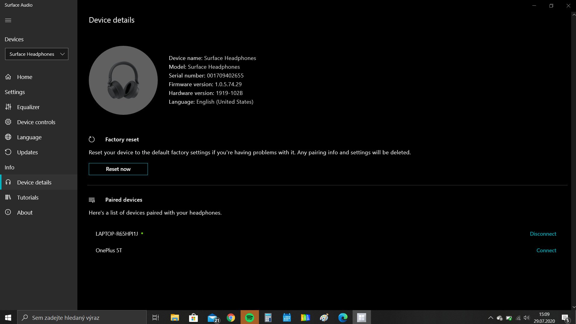
Task: Select Device details in sidebar
Action: pos(34,182)
